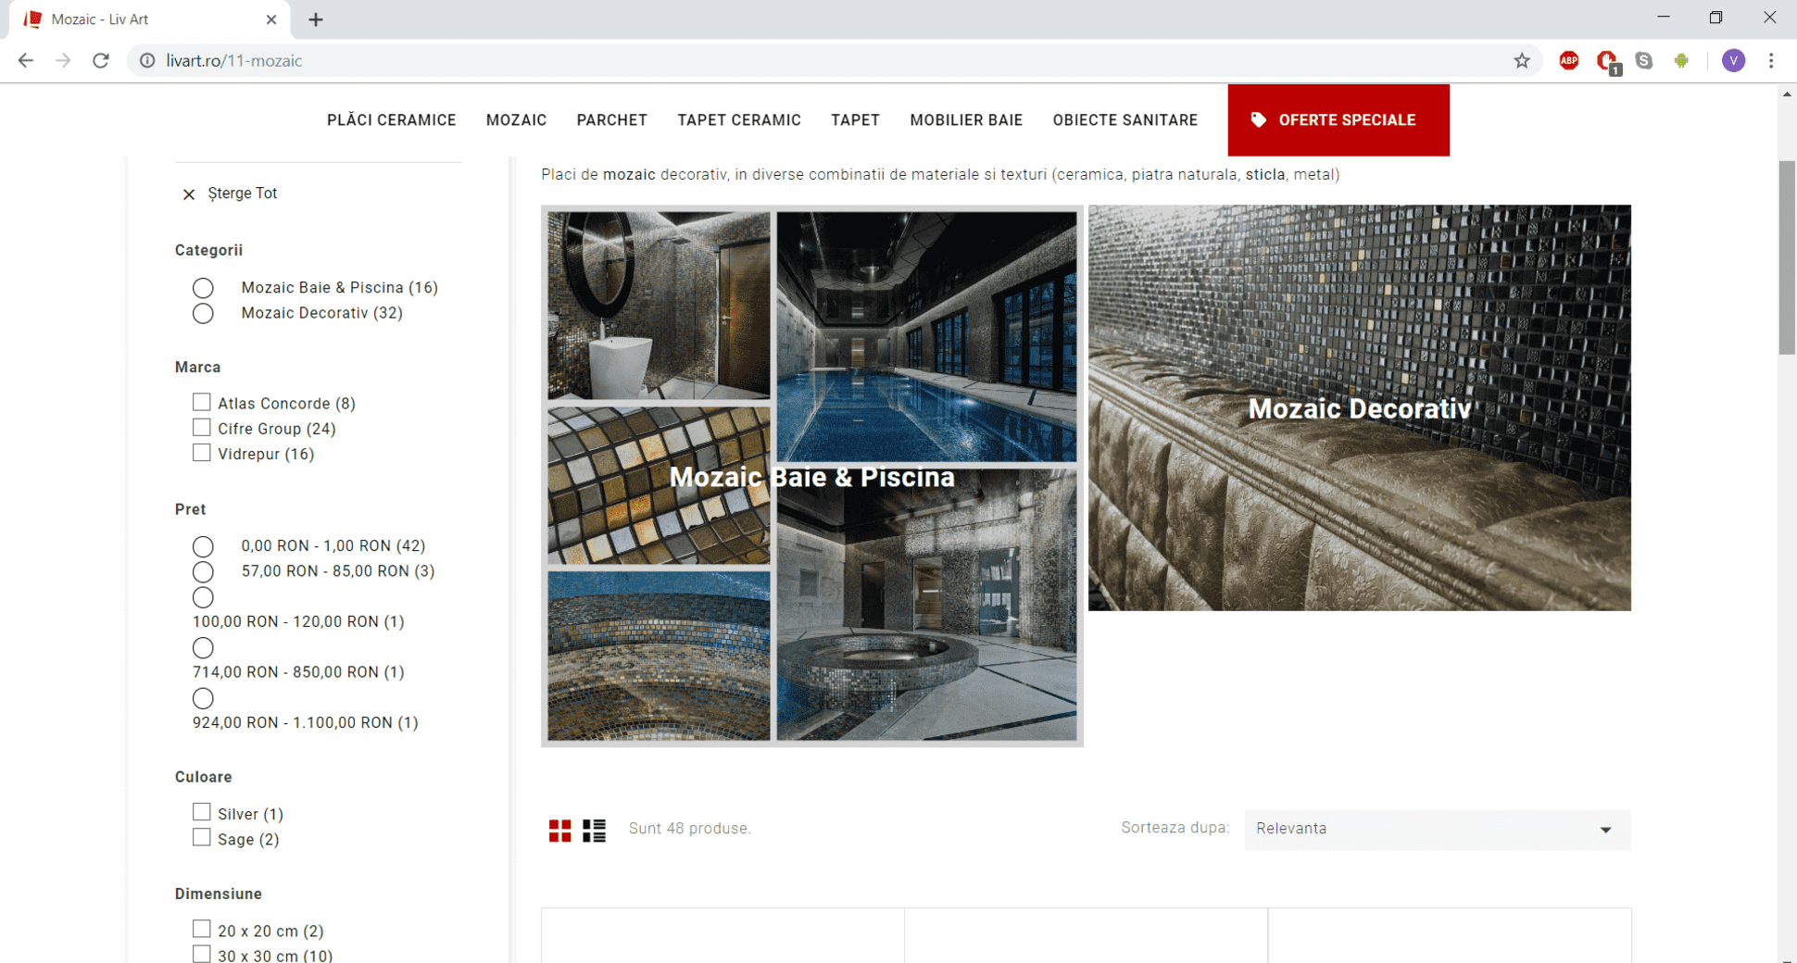Click the Sterge Tot clear filters X icon

click(189, 194)
